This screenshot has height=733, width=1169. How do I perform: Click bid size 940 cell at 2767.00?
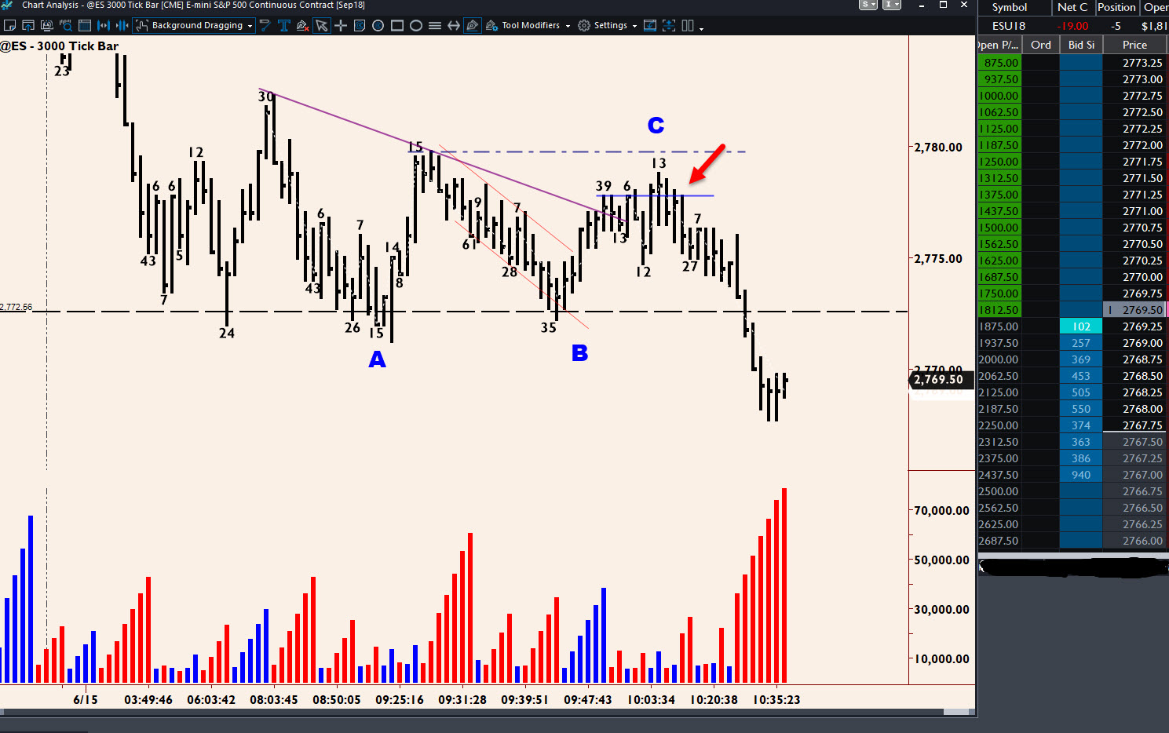pyautogui.click(x=1080, y=475)
